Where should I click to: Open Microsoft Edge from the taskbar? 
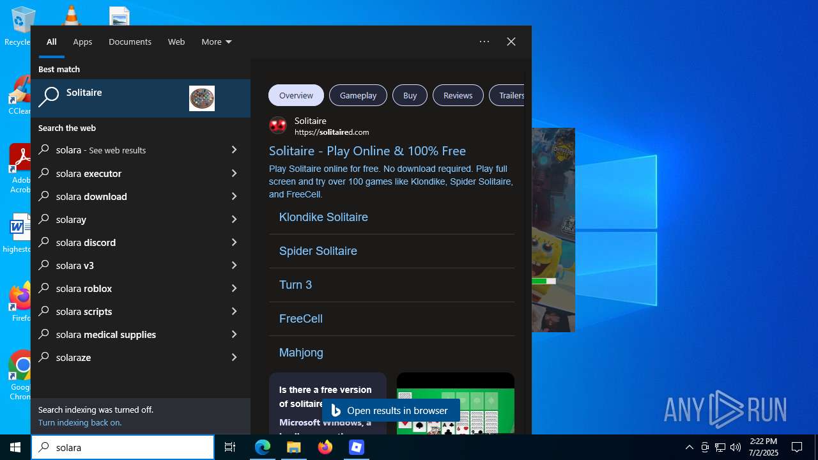point(263,447)
